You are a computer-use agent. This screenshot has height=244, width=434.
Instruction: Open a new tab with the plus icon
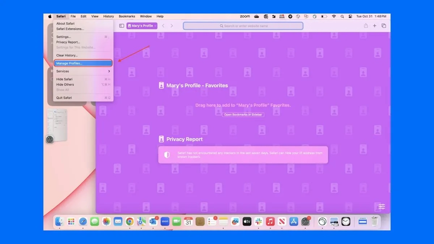click(x=375, y=26)
